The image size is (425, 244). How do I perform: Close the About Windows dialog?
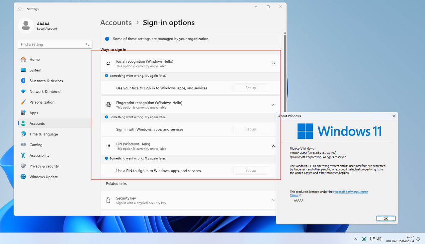394,116
